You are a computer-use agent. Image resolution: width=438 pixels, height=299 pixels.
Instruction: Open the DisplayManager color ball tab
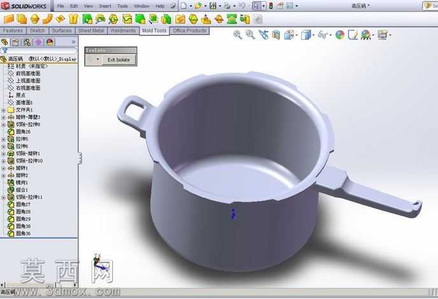tap(50, 42)
